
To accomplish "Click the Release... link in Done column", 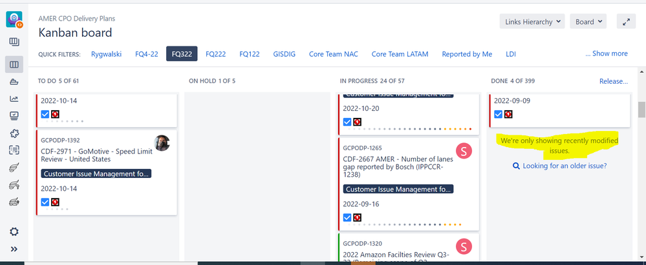I will [614, 81].
